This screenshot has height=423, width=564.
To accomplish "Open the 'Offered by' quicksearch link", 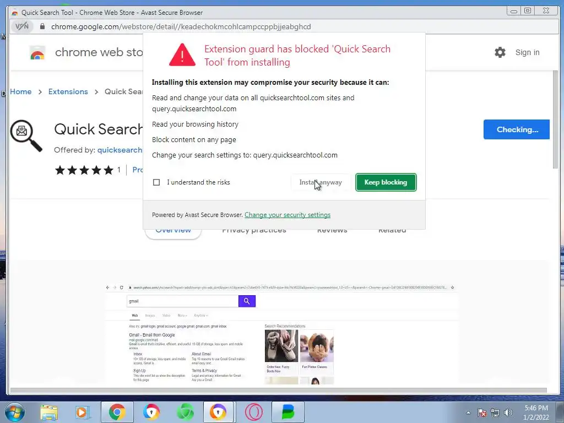I will point(120,150).
